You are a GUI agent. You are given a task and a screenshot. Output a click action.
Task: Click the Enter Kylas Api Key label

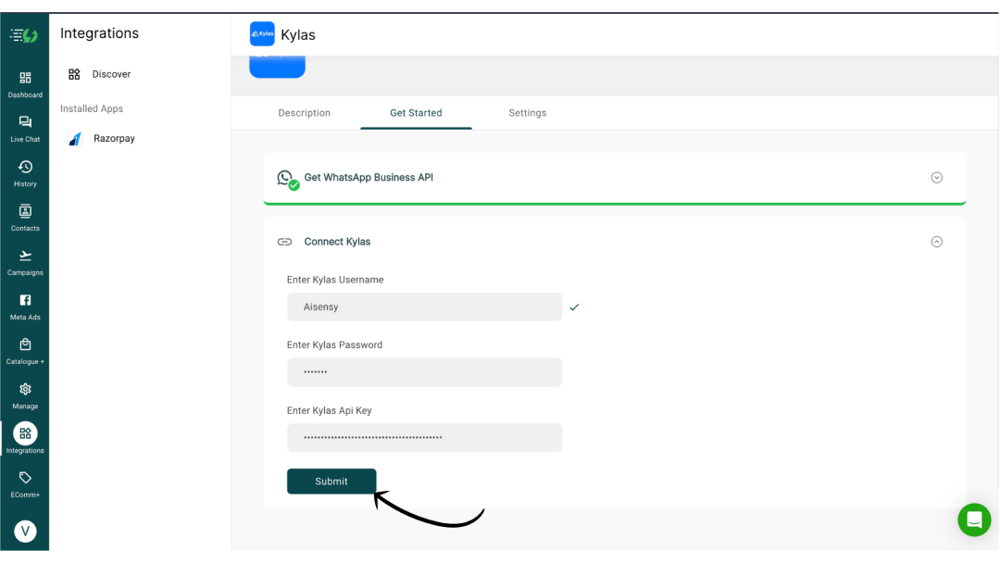329,410
